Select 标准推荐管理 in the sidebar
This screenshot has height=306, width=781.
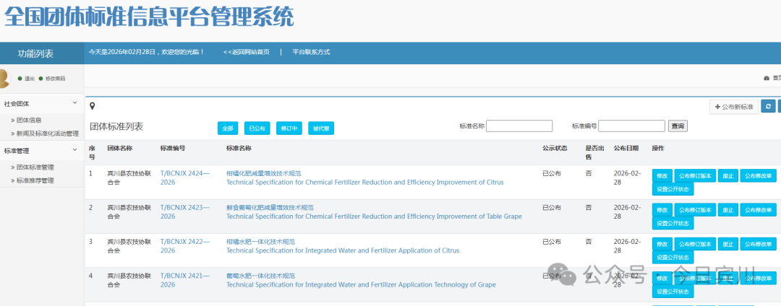point(35,180)
